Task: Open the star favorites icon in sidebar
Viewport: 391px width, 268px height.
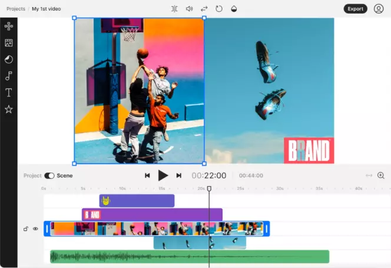Action: tap(9, 109)
